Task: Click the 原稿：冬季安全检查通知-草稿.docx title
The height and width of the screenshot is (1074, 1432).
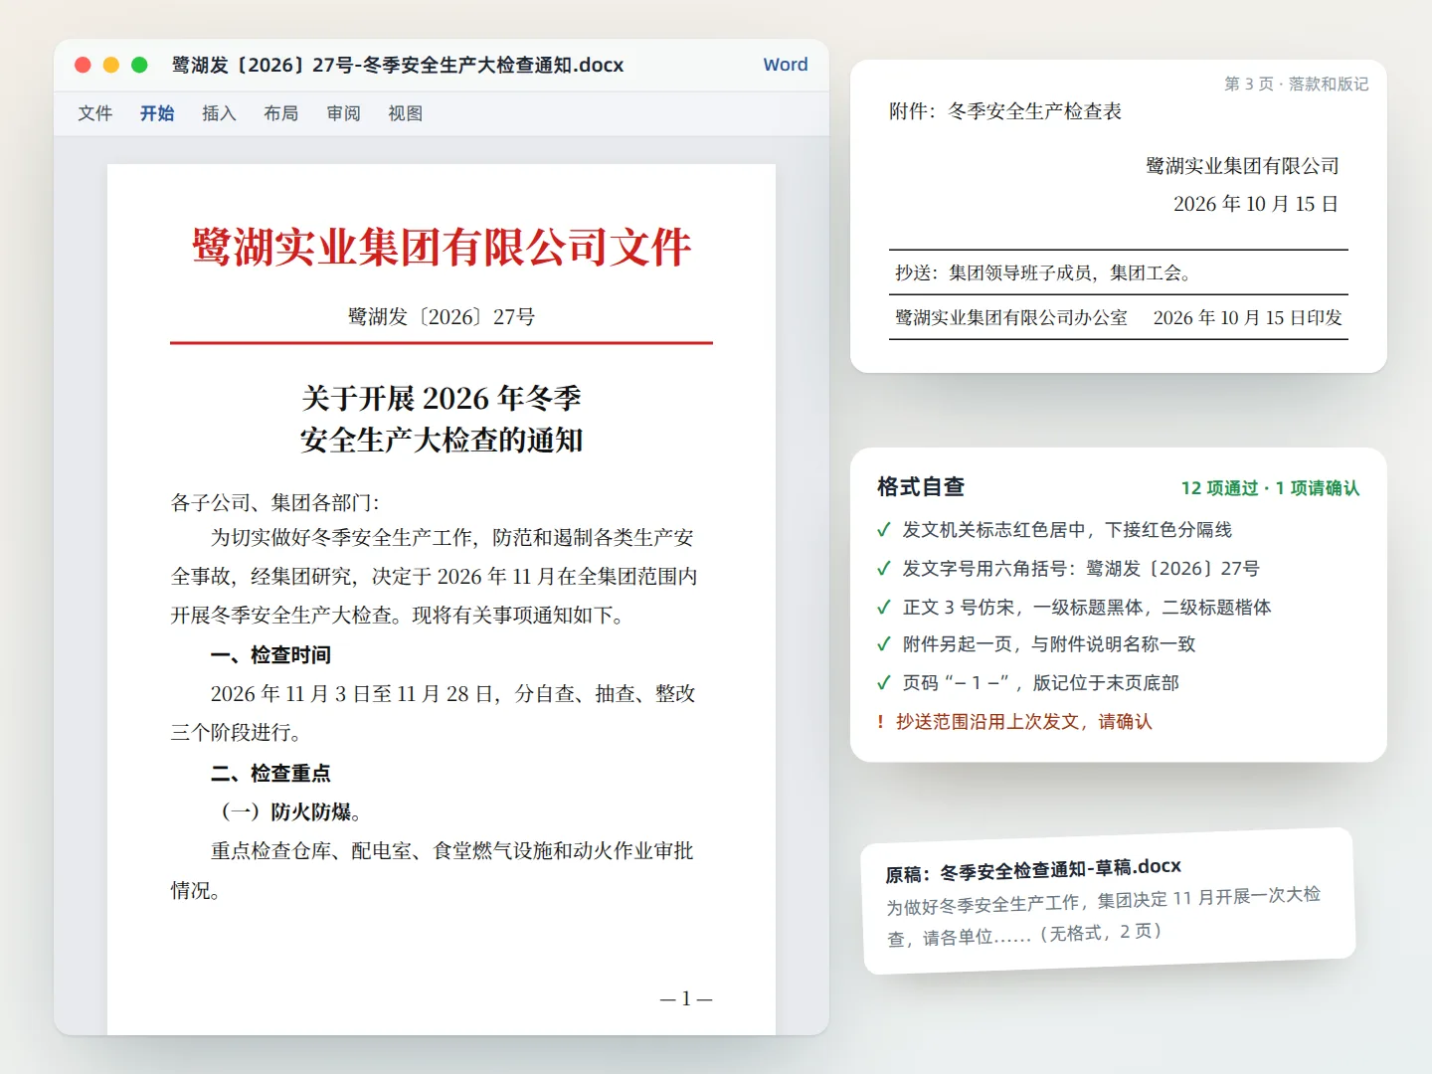Action: (x=1033, y=870)
